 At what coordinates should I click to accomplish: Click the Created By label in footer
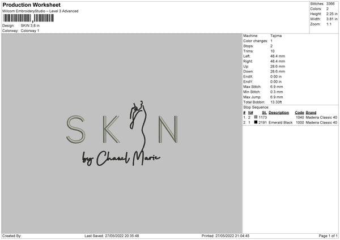pos(12,236)
